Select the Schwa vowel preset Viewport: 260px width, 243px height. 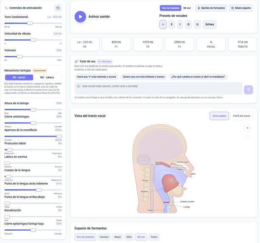[210, 24]
